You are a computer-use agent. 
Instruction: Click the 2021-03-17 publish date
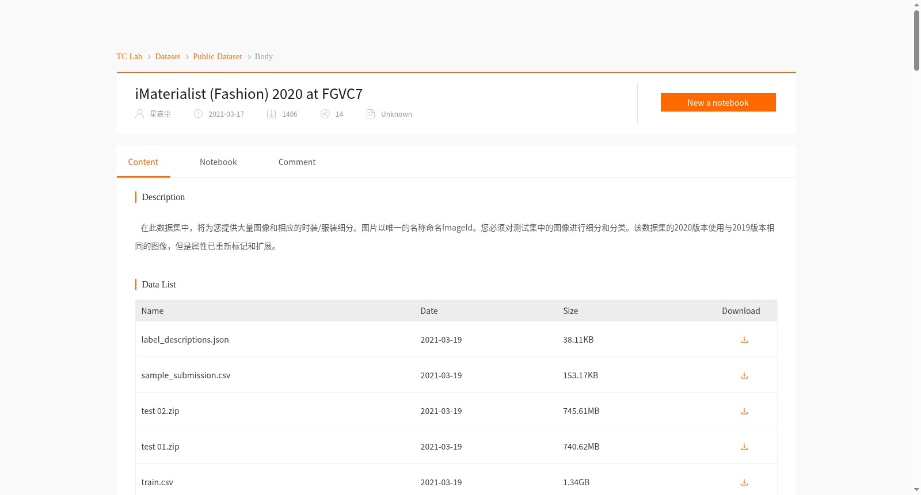pyautogui.click(x=226, y=114)
